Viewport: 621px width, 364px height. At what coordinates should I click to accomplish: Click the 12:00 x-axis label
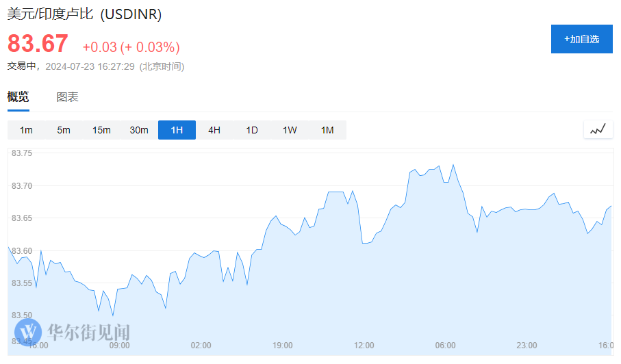tap(364, 346)
